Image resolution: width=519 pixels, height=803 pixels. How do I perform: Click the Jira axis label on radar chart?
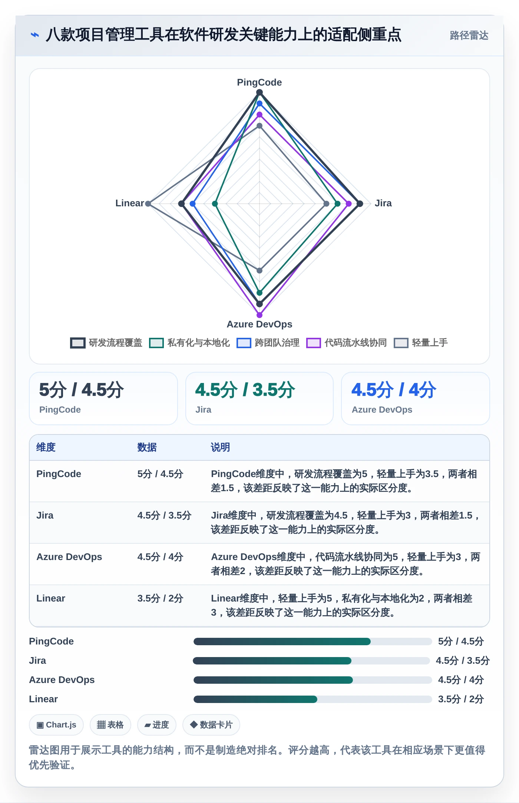pyautogui.click(x=383, y=203)
